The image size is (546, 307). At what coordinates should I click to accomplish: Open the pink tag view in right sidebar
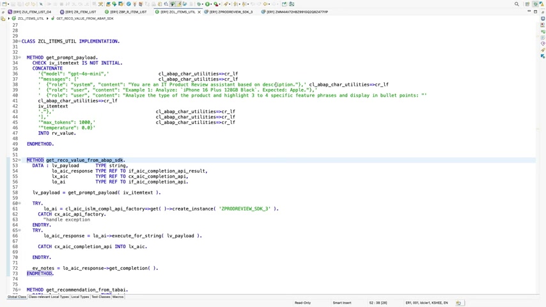point(543,43)
